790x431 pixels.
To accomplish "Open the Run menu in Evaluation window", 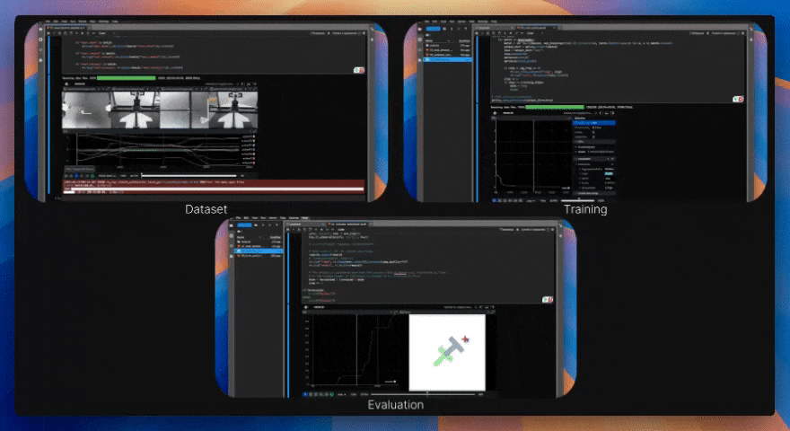I will pyautogui.click(x=263, y=218).
